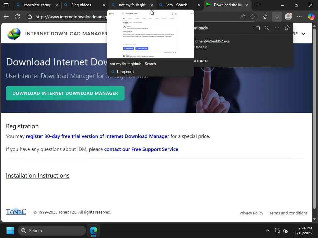Click Download Internet Download Manager button
318x238 pixels.
(65, 93)
